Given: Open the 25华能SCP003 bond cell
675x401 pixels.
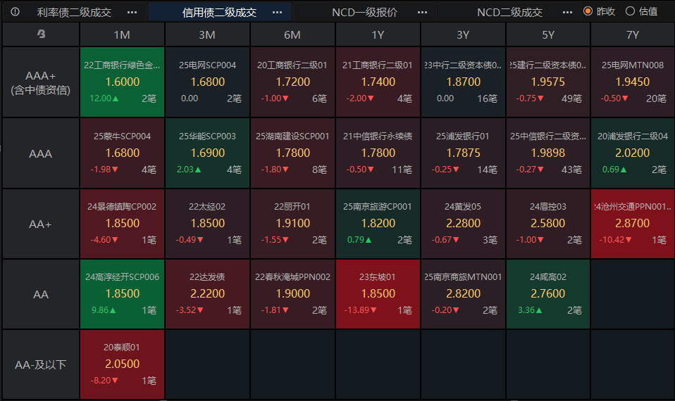Looking at the screenshot, I should click(x=207, y=153).
